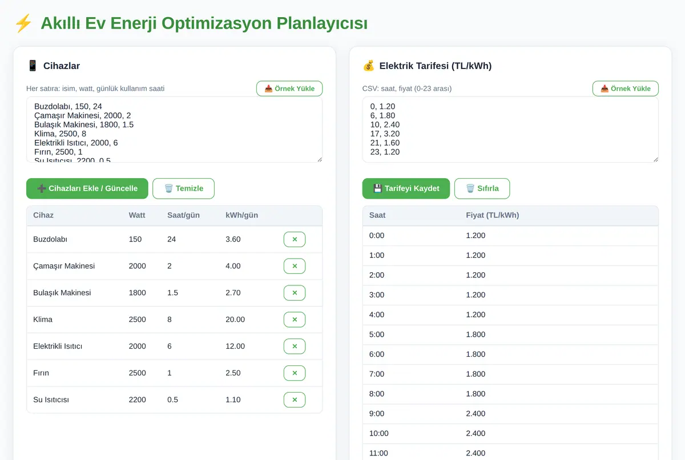Focus the tariff CSV text area
The height and width of the screenshot is (460, 685).
click(x=510, y=130)
